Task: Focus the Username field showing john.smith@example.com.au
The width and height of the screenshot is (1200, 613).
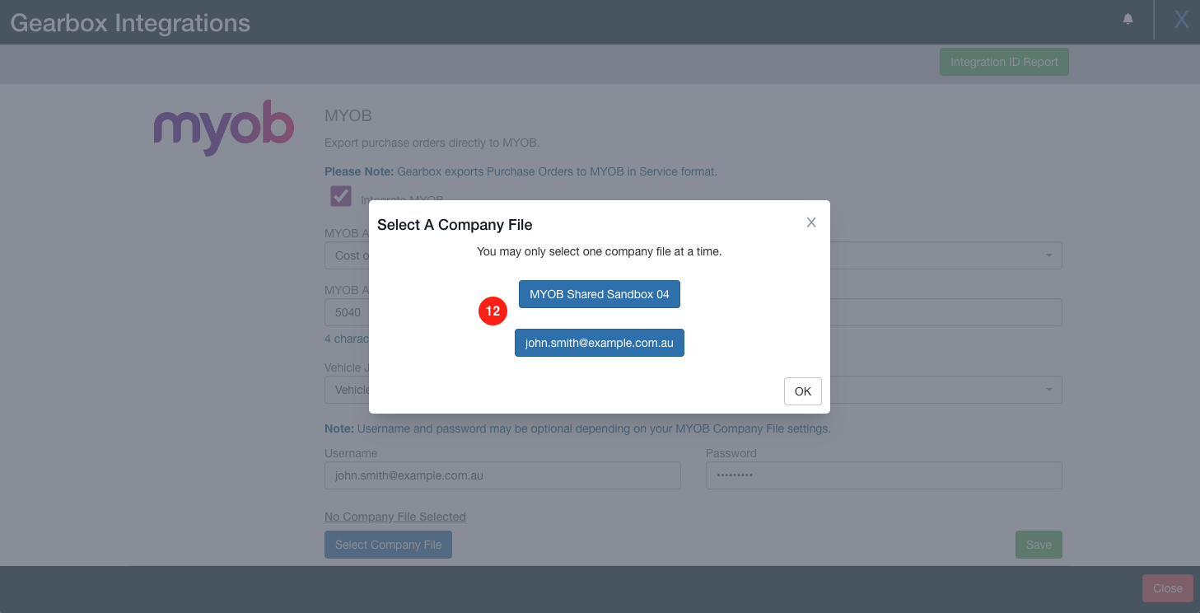Action: pyautogui.click(x=502, y=475)
